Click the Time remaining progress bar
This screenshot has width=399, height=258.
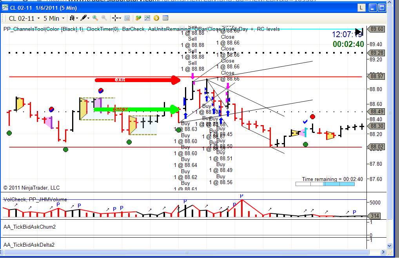tap(325, 184)
